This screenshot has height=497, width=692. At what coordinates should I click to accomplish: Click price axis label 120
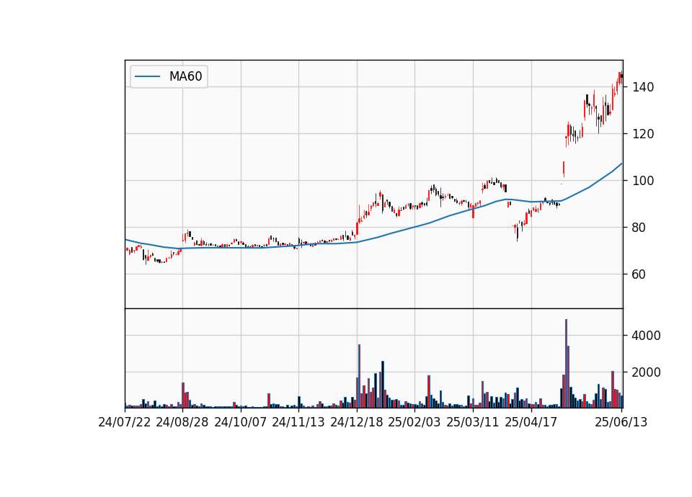pyautogui.click(x=642, y=134)
